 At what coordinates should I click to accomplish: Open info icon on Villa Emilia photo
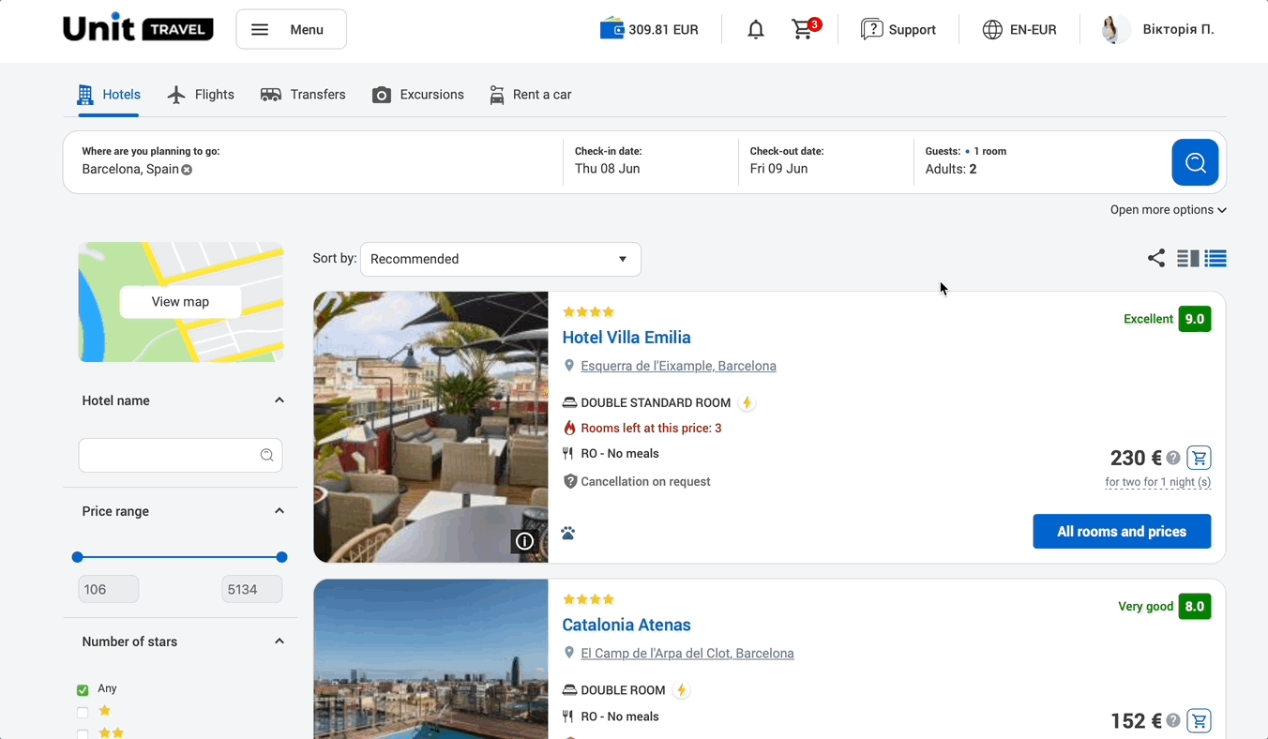(x=524, y=541)
